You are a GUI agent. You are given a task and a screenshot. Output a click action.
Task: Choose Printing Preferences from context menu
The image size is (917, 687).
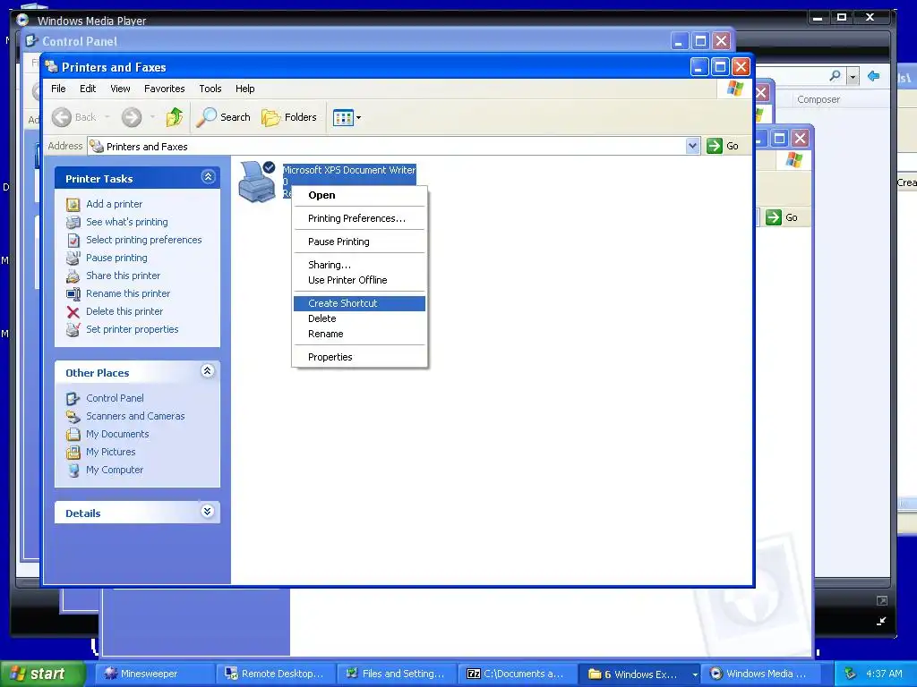coord(359,218)
